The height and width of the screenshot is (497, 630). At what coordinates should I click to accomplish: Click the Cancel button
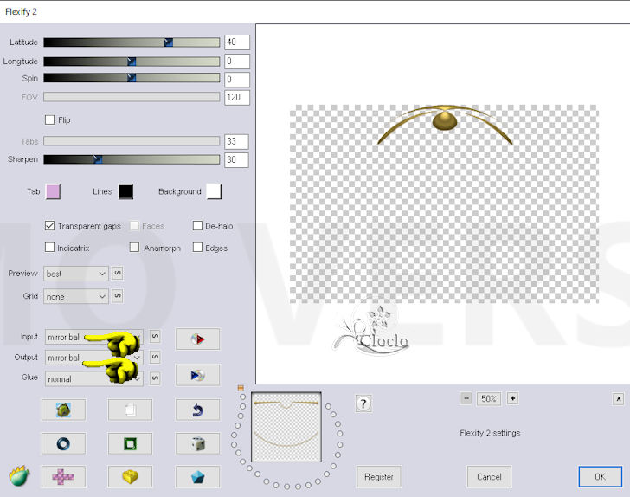click(x=489, y=476)
